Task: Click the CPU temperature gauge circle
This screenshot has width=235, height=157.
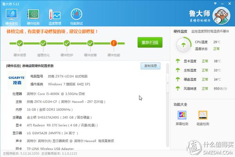Action: [183, 45]
